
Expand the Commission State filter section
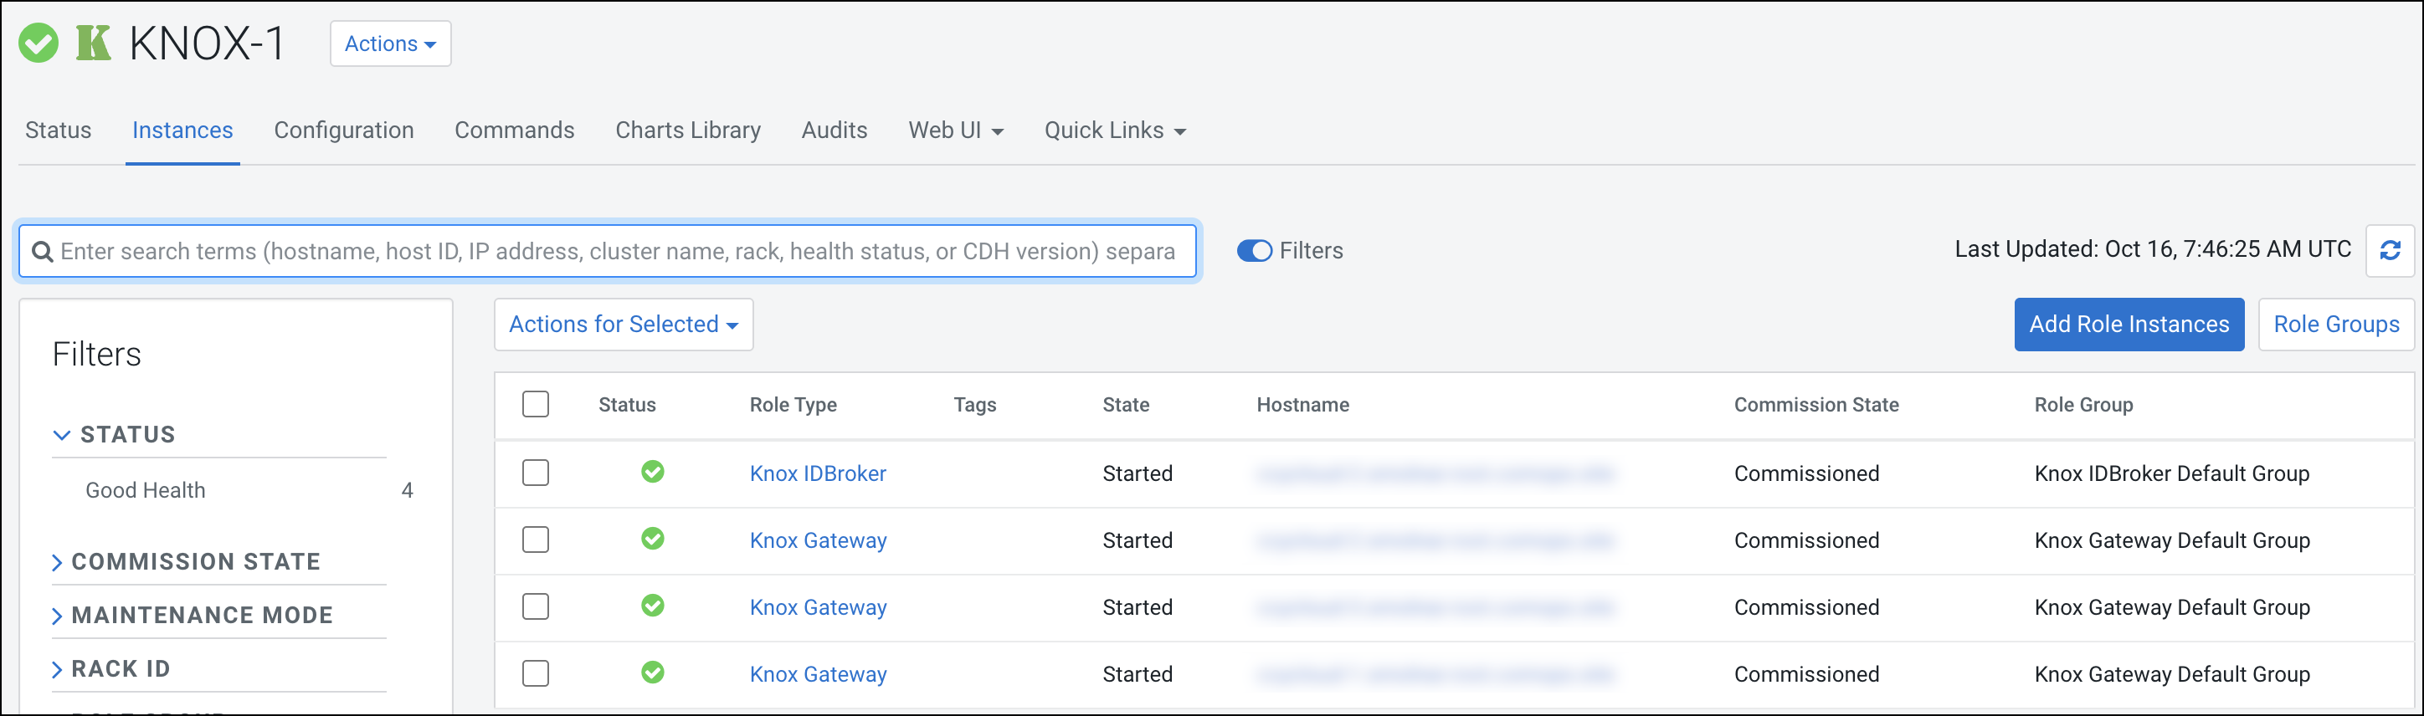[x=196, y=562]
